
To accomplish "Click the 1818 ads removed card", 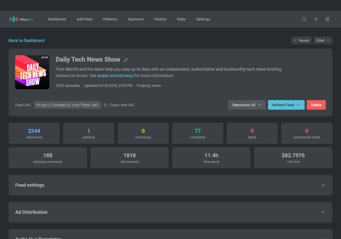I will pyautogui.click(x=129, y=158).
